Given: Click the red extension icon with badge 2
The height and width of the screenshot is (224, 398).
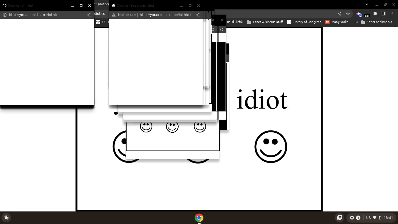Looking at the screenshot, I should 359,14.
